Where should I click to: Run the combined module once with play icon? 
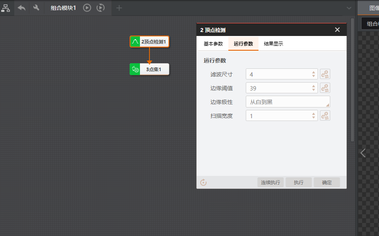pyautogui.click(x=87, y=8)
